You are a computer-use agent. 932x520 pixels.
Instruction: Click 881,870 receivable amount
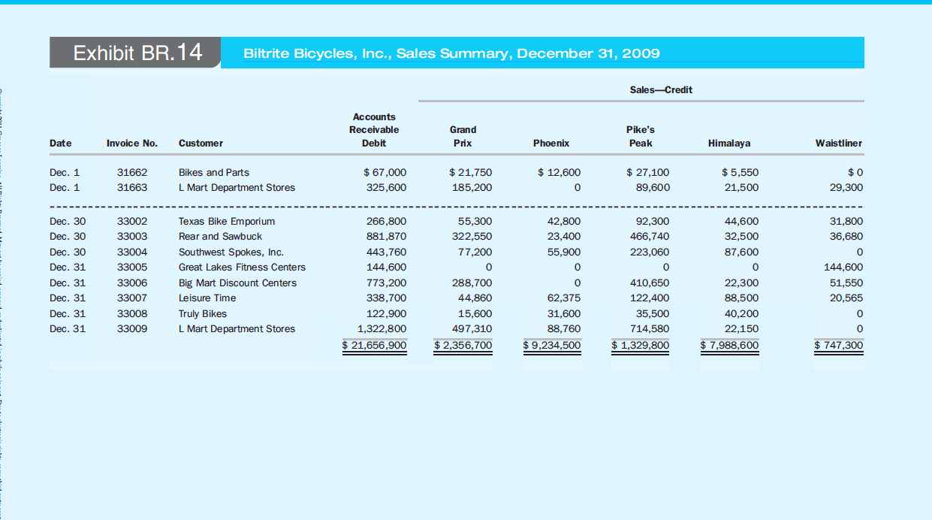pos(386,236)
